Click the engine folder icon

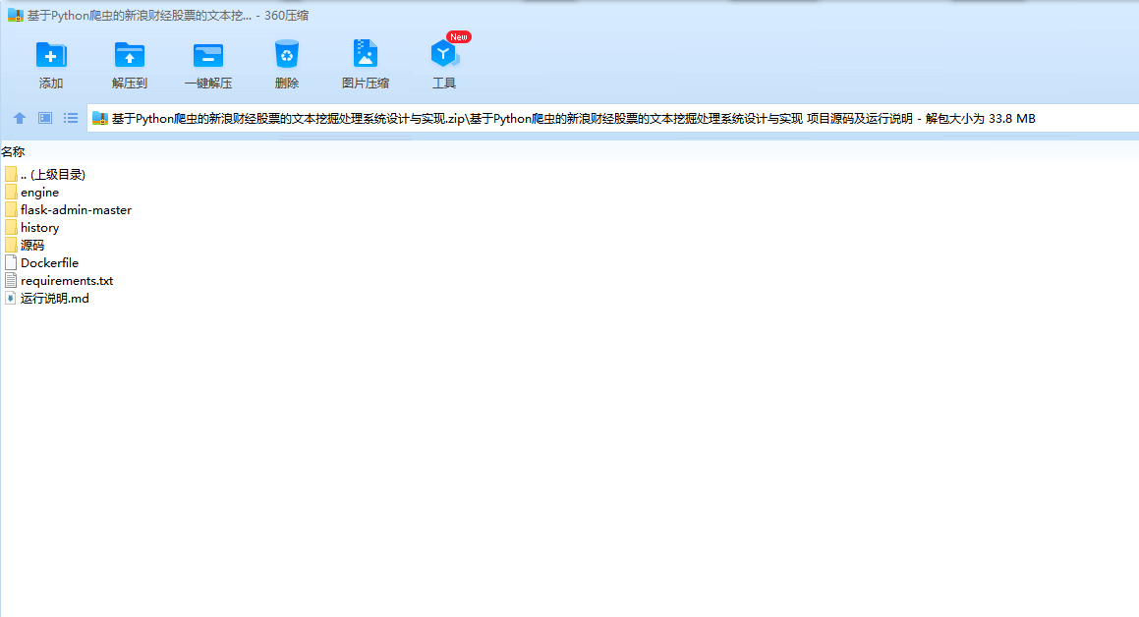[11, 193]
